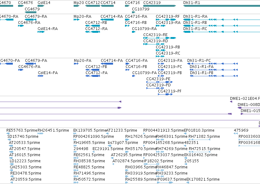Click EST SD15740.5prime
Screen dimensions: 260x184
point(9,140)
